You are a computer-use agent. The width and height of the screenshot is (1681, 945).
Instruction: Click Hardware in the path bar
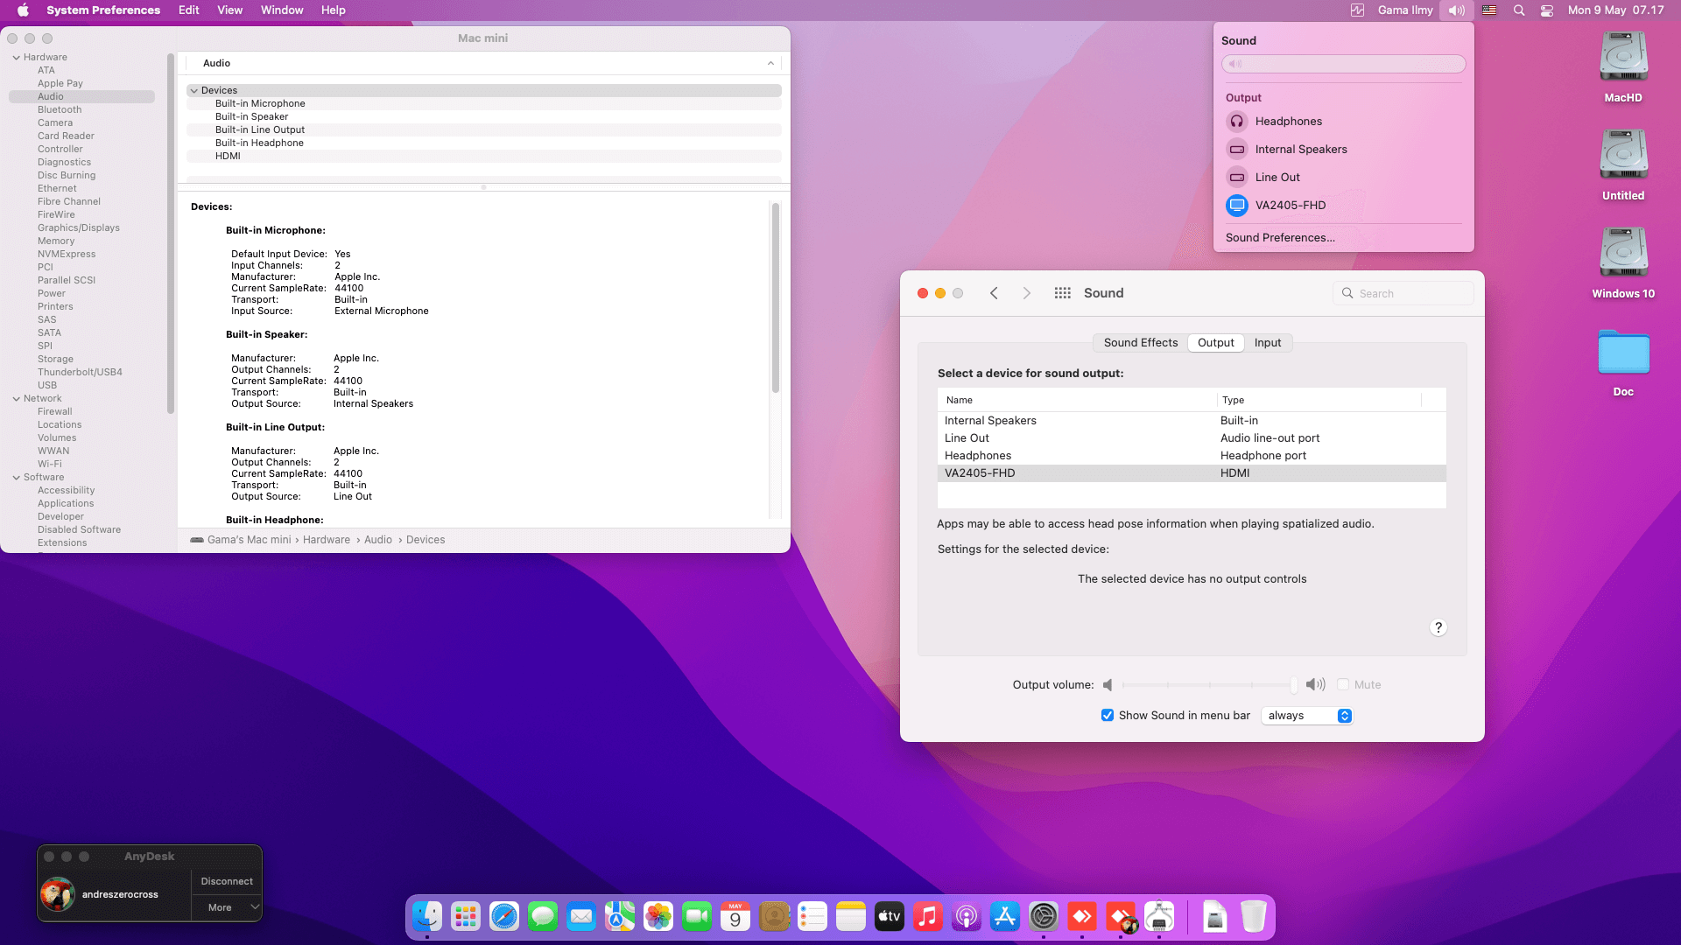(x=327, y=540)
